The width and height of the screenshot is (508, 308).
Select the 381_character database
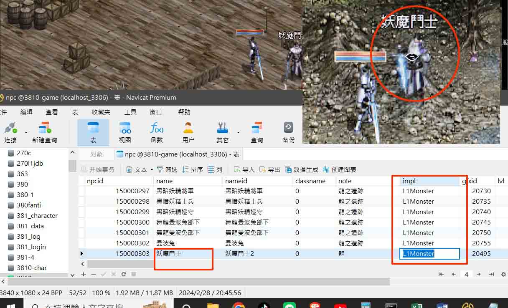[37, 215]
